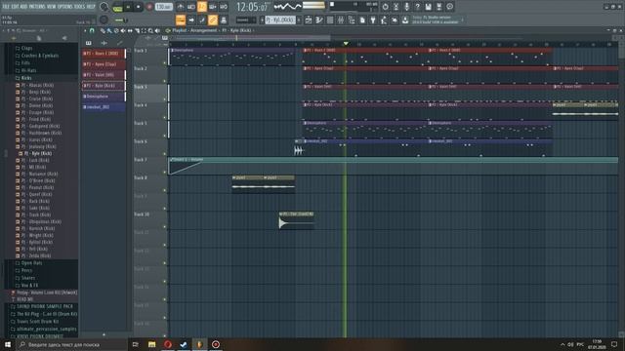This screenshot has height=351, width=625.
Task: Collapse the Kicks folder in browser
Action: tap(26, 78)
